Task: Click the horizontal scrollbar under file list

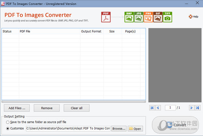Action: click(x=73, y=102)
